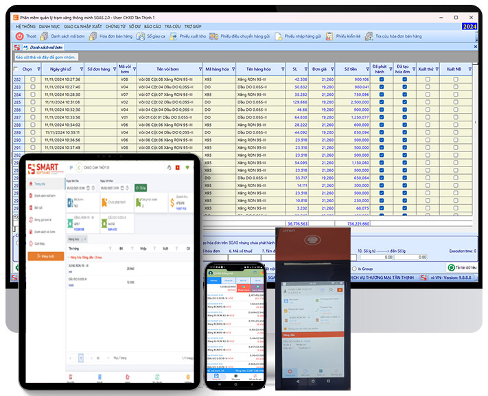
Task: Click the first Số lg từ 0.00 field
Action: click(x=377, y=257)
